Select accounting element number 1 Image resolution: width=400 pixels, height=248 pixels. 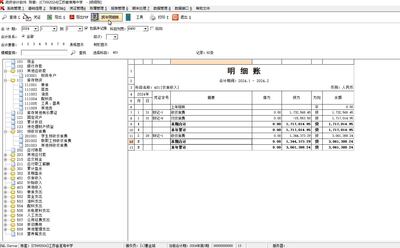click(22, 44)
